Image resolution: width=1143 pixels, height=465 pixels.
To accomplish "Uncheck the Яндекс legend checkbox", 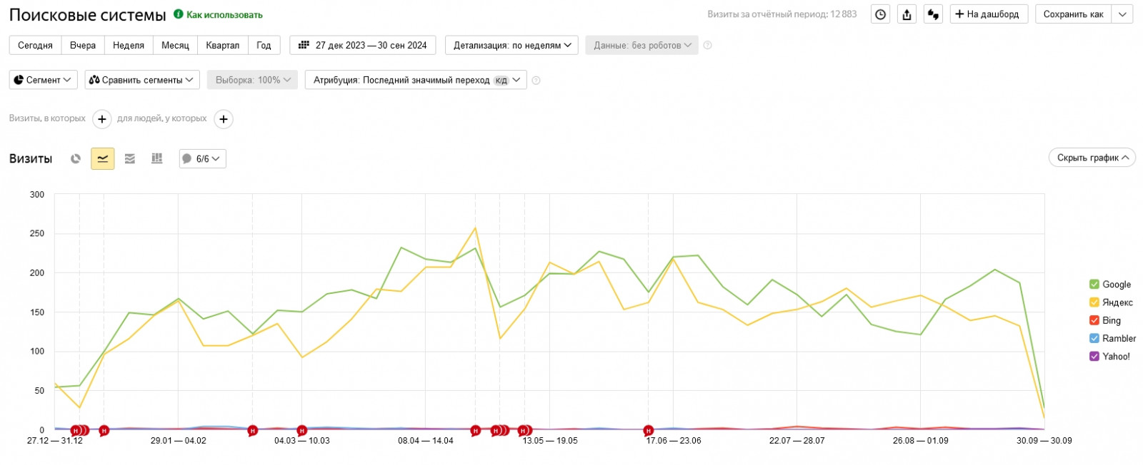I will point(1094,302).
